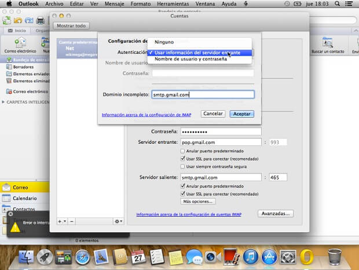
Task: Open Archivo menu in menu bar
Action: click(x=54, y=4)
